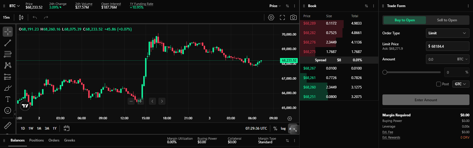Zoom out the chart with minus button
Screen dimensions: 473x148
[x=131, y=101]
